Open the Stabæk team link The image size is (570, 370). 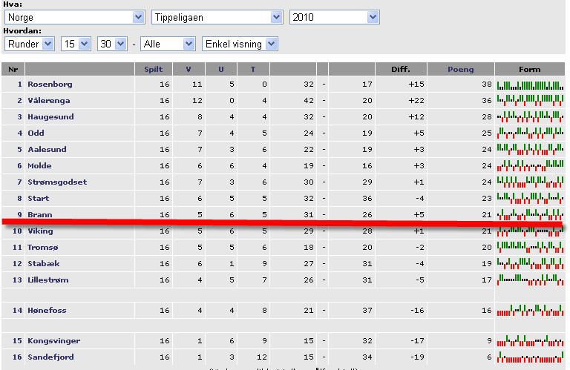[x=44, y=264]
